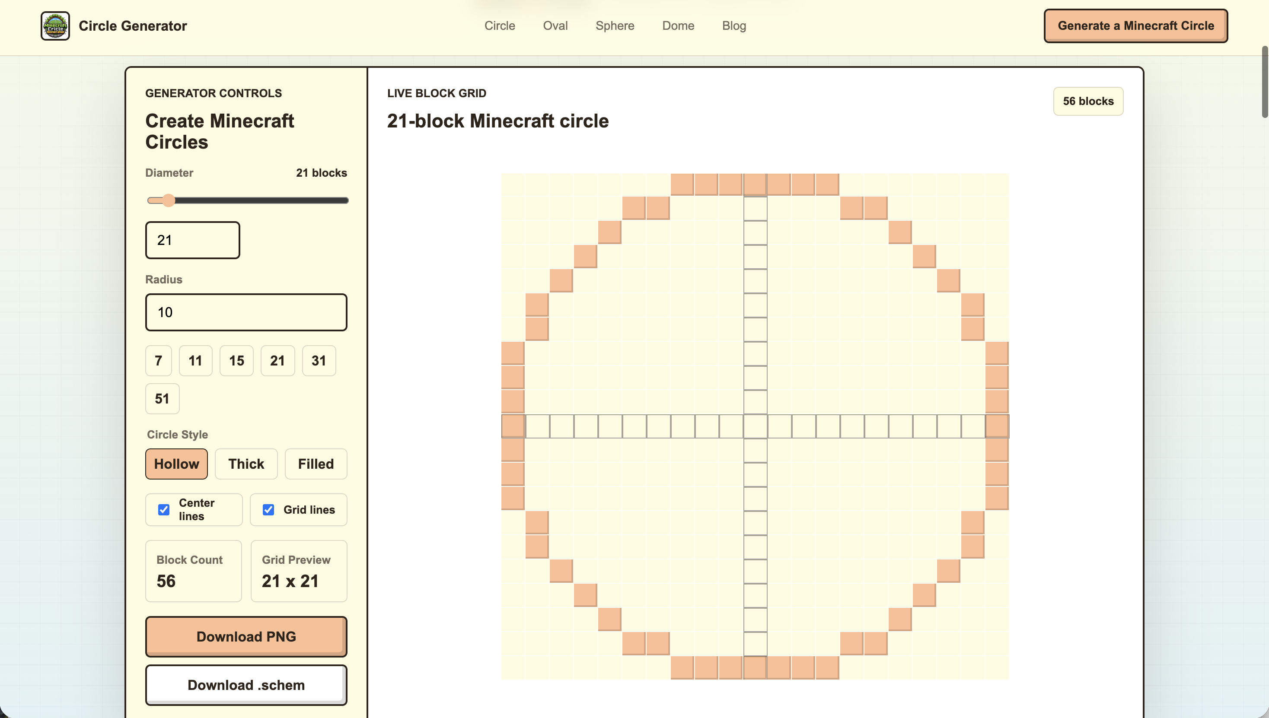Click the 56 blocks badge
This screenshot has width=1269, height=718.
click(x=1088, y=101)
